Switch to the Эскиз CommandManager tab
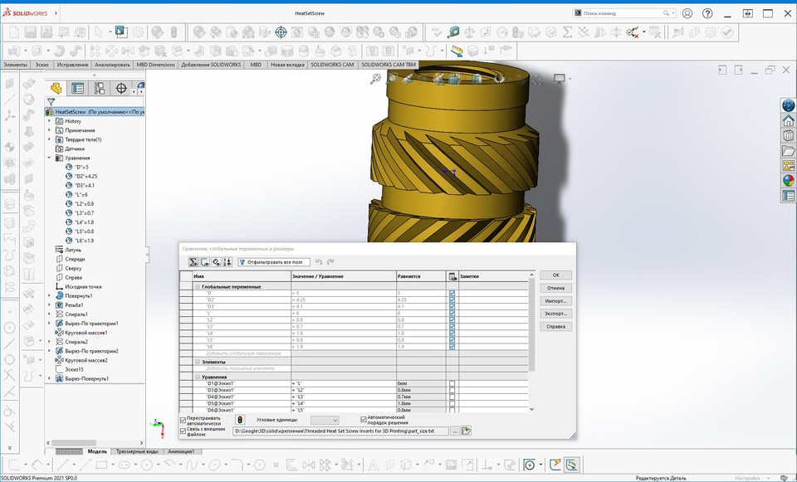This screenshot has height=482, width=797. coord(41,64)
